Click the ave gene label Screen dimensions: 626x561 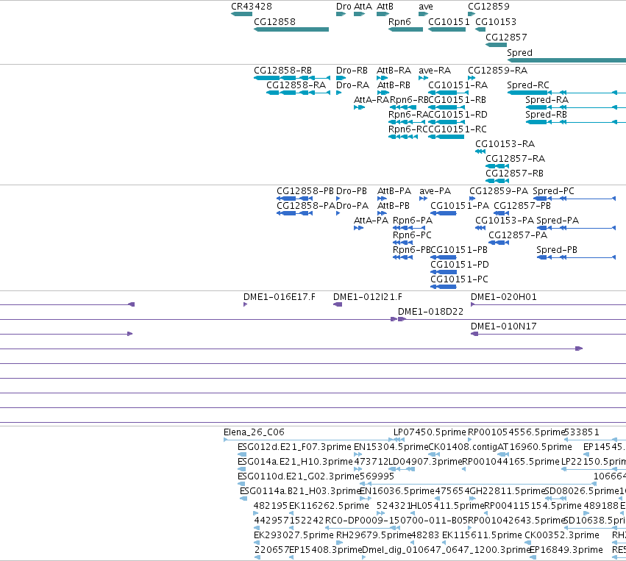click(426, 7)
